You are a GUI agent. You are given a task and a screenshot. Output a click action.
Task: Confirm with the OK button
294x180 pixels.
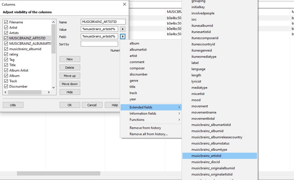[x=70, y=105]
